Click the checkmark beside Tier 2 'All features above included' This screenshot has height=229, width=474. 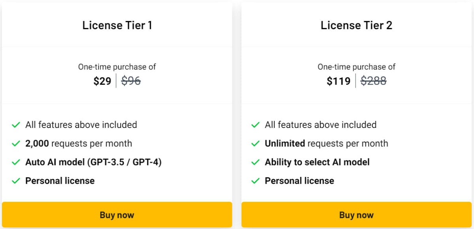(x=255, y=125)
